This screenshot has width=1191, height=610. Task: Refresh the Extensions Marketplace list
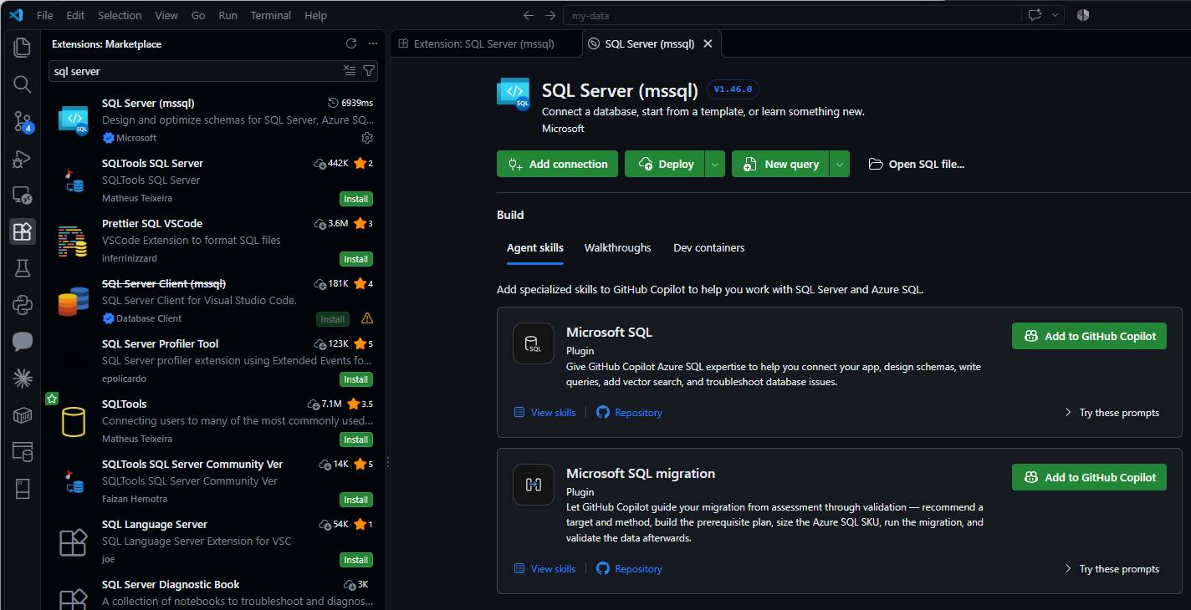[351, 43]
